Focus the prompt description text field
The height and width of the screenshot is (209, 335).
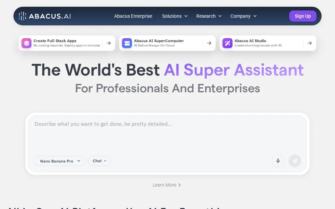point(167,134)
